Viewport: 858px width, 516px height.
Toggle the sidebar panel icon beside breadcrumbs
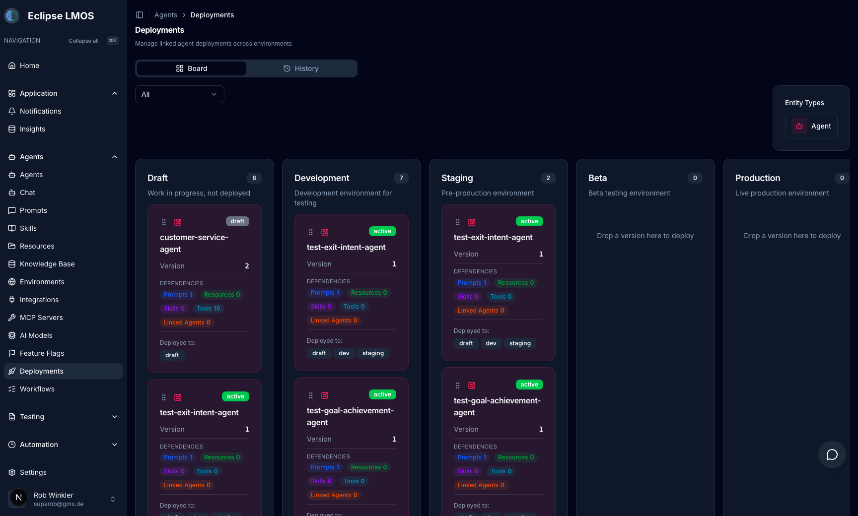point(140,15)
